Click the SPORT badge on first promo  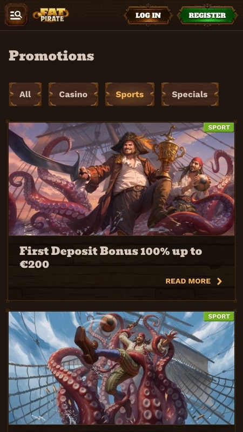tap(219, 127)
